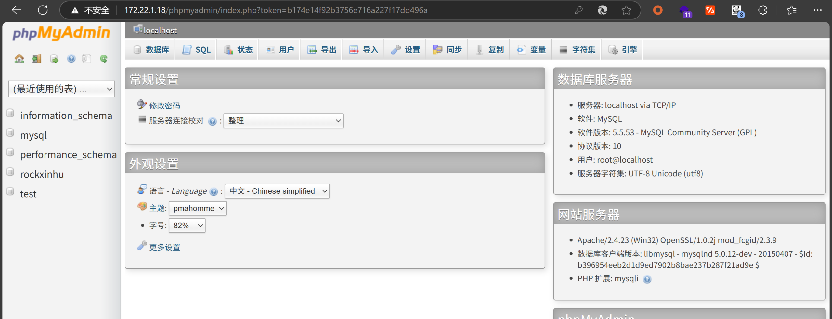The width and height of the screenshot is (832, 319).
Task: Click the phpMyAdmin logo
Action: pos(61,33)
